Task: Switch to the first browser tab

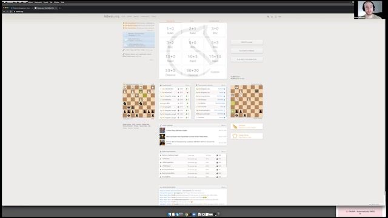Action: (21, 8)
